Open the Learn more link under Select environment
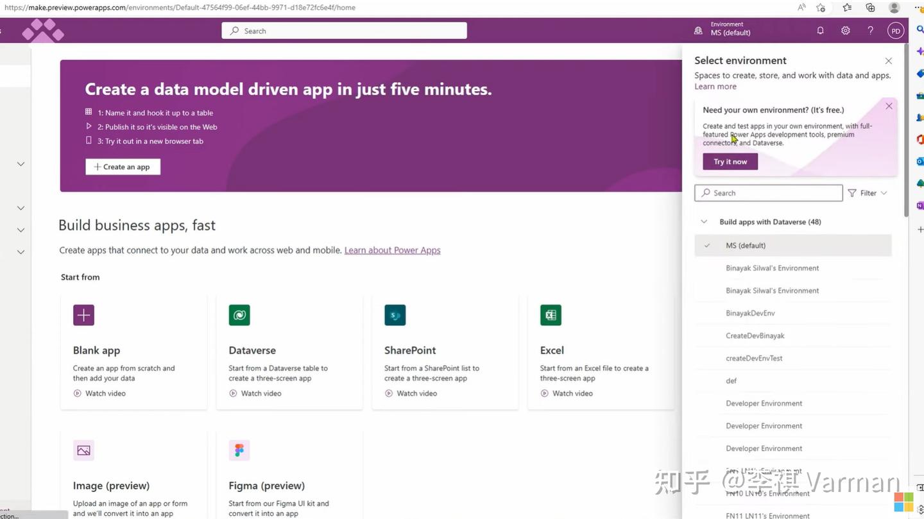This screenshot has width=924, height=519. pos(715,87)
